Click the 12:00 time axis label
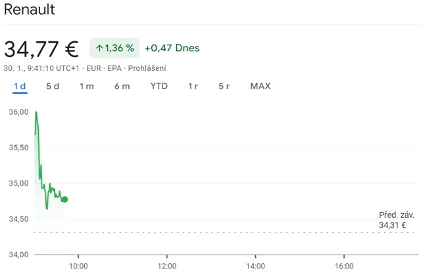 [166, 266]
